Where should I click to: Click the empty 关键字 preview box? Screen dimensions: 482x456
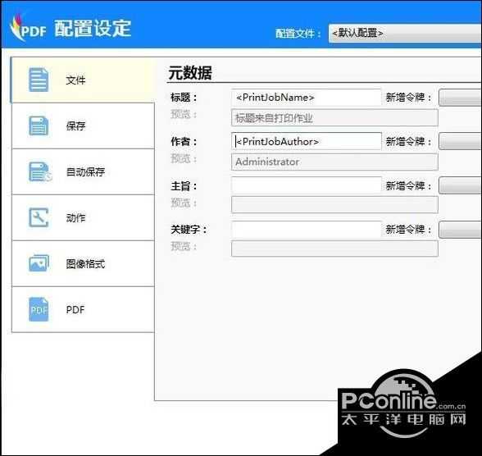[x=334, y=249]
